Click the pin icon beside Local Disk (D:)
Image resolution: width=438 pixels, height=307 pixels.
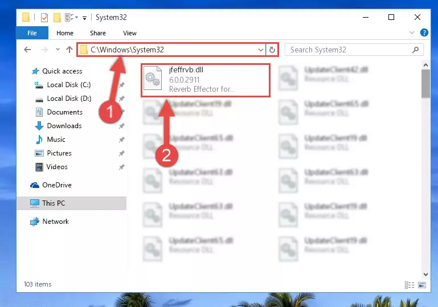coord(121,99)
